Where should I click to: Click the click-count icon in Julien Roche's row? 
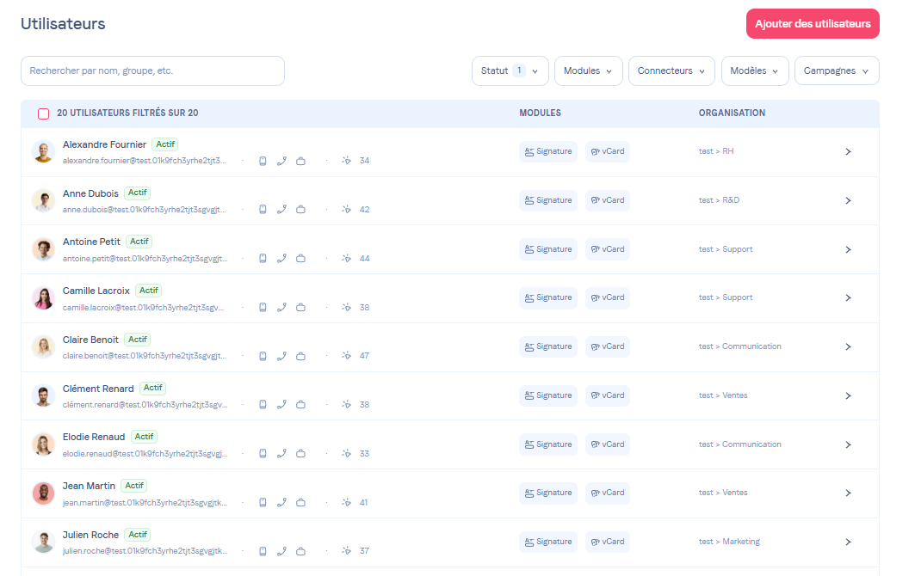coord(346,550)
